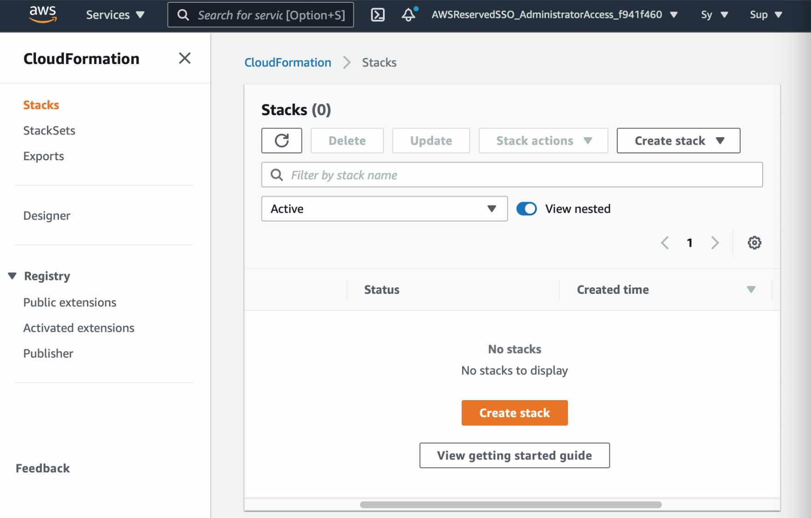Select page number 1
Viewport: 811px width, 518px height.
tap(689, 243)
